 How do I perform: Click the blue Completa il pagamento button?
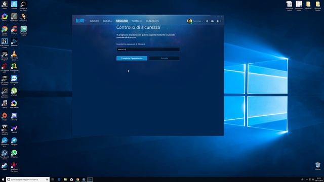point(132,58)
